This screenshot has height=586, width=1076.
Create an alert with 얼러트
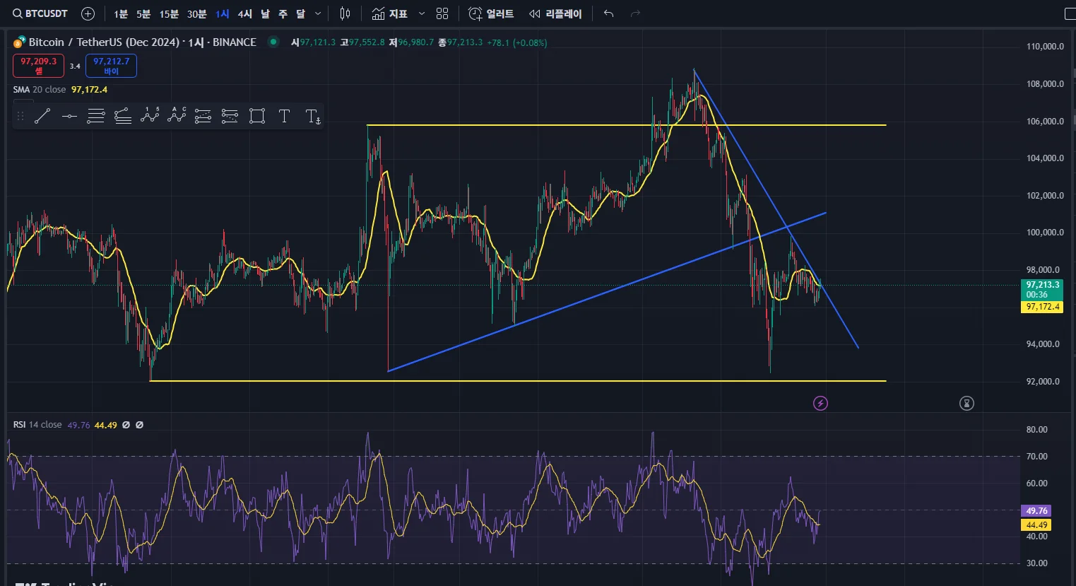point(491,13)
